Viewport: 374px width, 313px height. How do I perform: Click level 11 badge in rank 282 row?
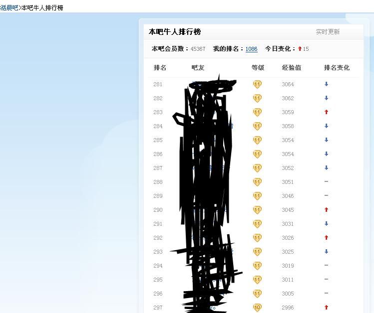pyautogui.click(x=257, y=98)
